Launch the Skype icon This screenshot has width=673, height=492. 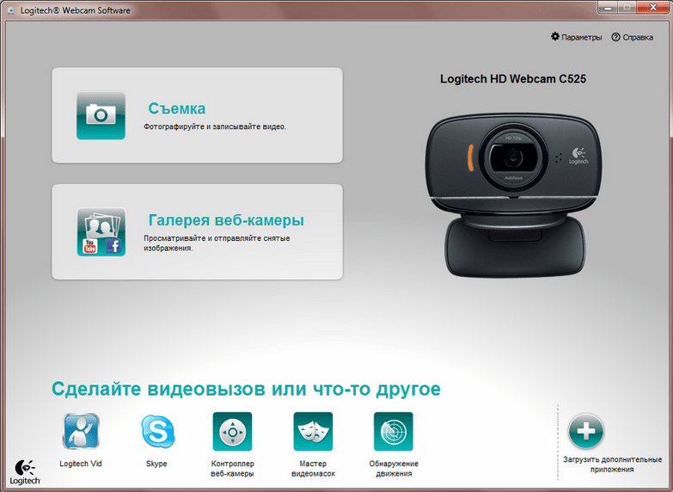(x=157, y=432)
